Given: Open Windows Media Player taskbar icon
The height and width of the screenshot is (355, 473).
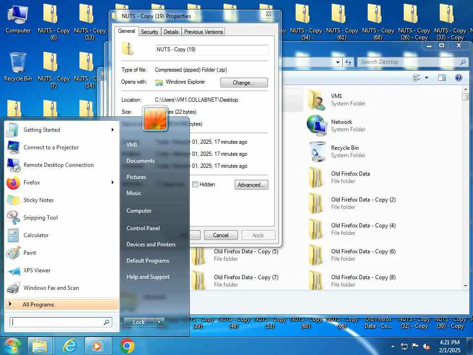Looking at the screenshot, I should (97, 346).
